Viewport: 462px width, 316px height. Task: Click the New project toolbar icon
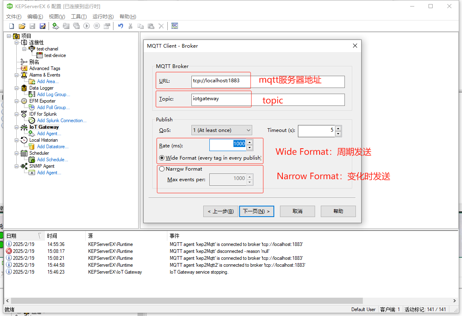pyautogui.click(x=11, y=26)
